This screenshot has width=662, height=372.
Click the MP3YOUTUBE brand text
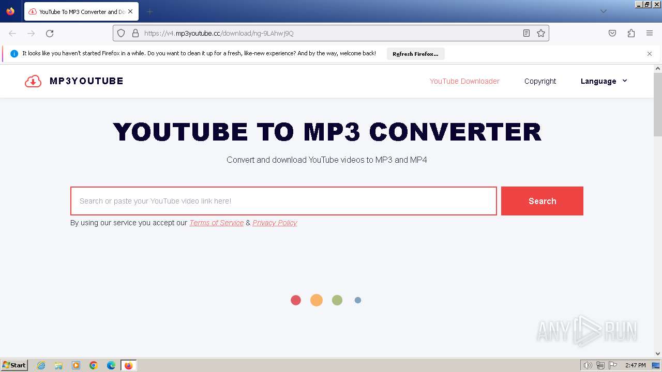click(86, 81)
